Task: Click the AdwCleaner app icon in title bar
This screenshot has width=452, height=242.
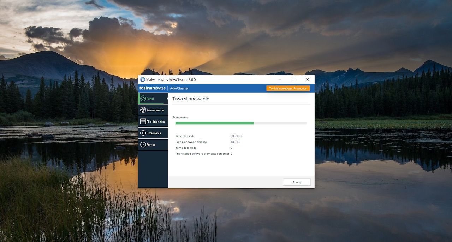Action: point(143,80)
